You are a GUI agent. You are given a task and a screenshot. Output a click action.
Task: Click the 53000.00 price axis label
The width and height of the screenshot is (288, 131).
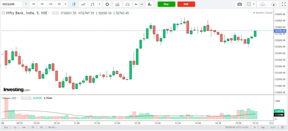point(280,14)
